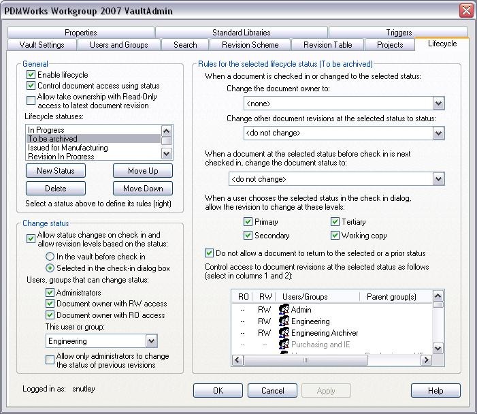Image resolution: width=477 pixels, height=414 pixels.
Task: Open next checked in document status dropdown
Action: pos(438,179)
